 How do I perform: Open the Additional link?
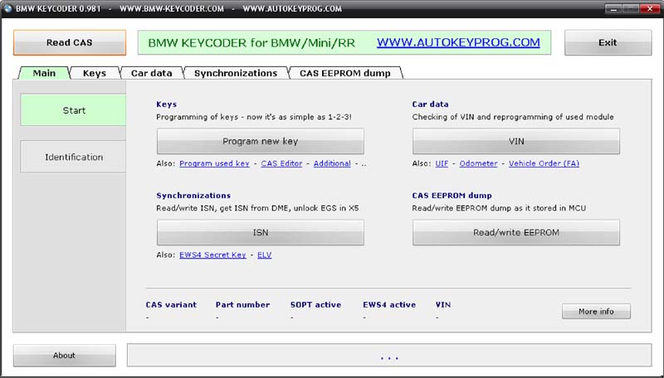click(332, 163)
